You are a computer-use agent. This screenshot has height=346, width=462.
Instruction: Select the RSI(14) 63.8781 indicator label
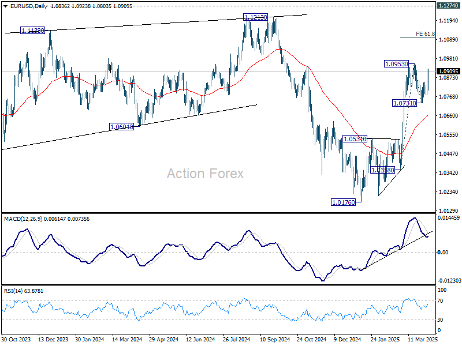point(24,291)
